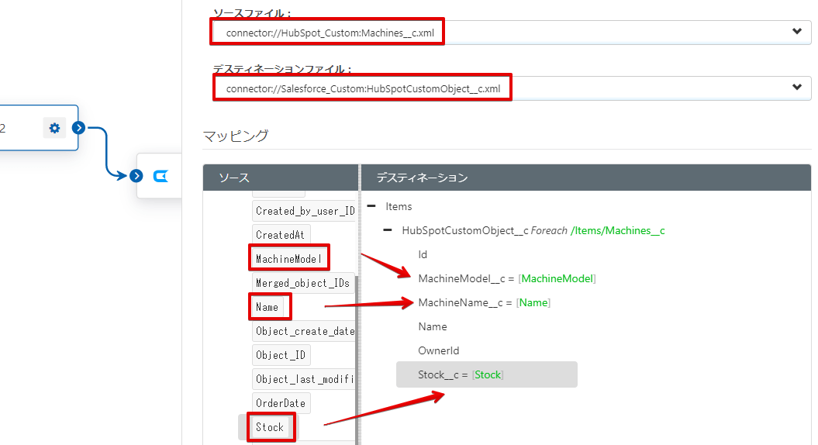
Task: Select the Merged_object_IDs source field
Action: [304, 283]
